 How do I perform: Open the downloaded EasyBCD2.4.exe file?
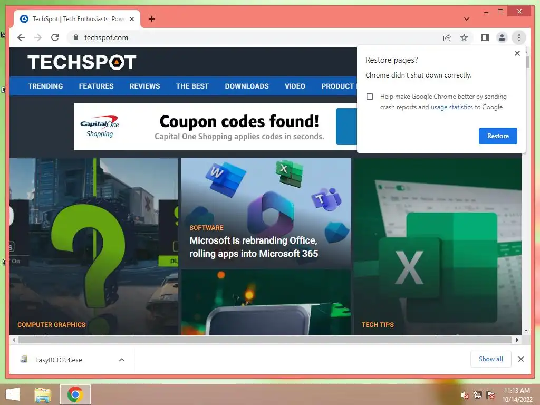click(59, 360)
